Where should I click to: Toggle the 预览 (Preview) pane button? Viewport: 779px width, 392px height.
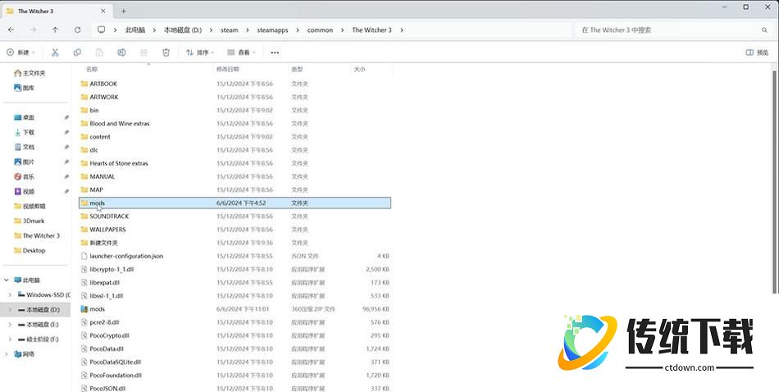click(x=757, y=52)
